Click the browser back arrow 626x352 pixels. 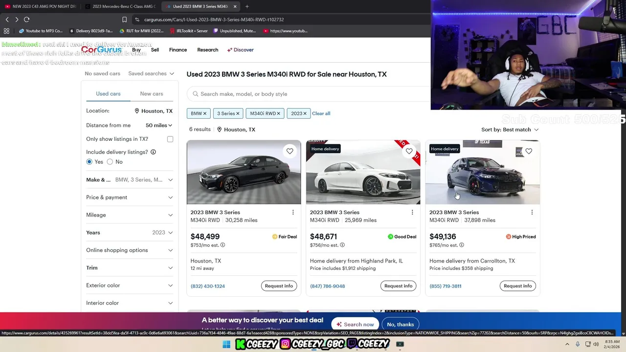tap(7, 20)
